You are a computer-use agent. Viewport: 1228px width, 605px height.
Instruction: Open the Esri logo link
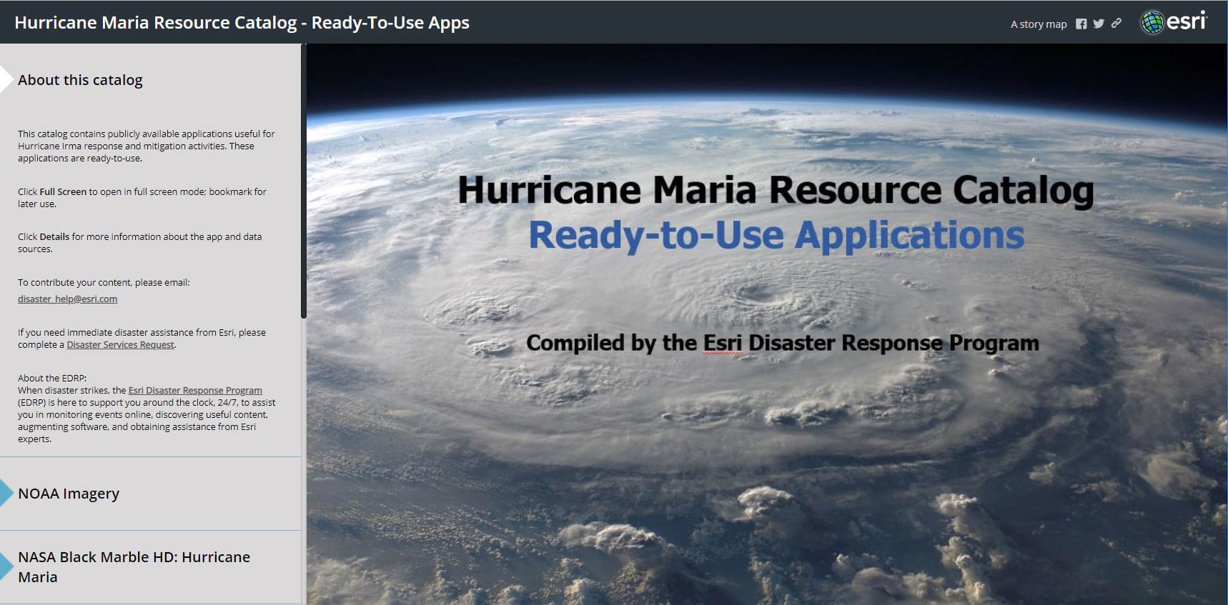pos(1174,22)
